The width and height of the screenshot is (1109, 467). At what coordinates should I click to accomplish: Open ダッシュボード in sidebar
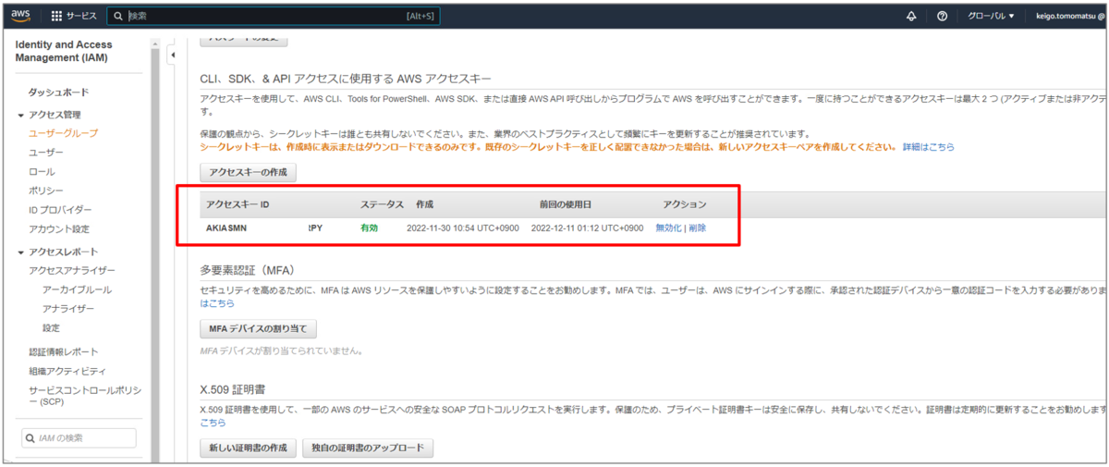(x=58, y=92)
